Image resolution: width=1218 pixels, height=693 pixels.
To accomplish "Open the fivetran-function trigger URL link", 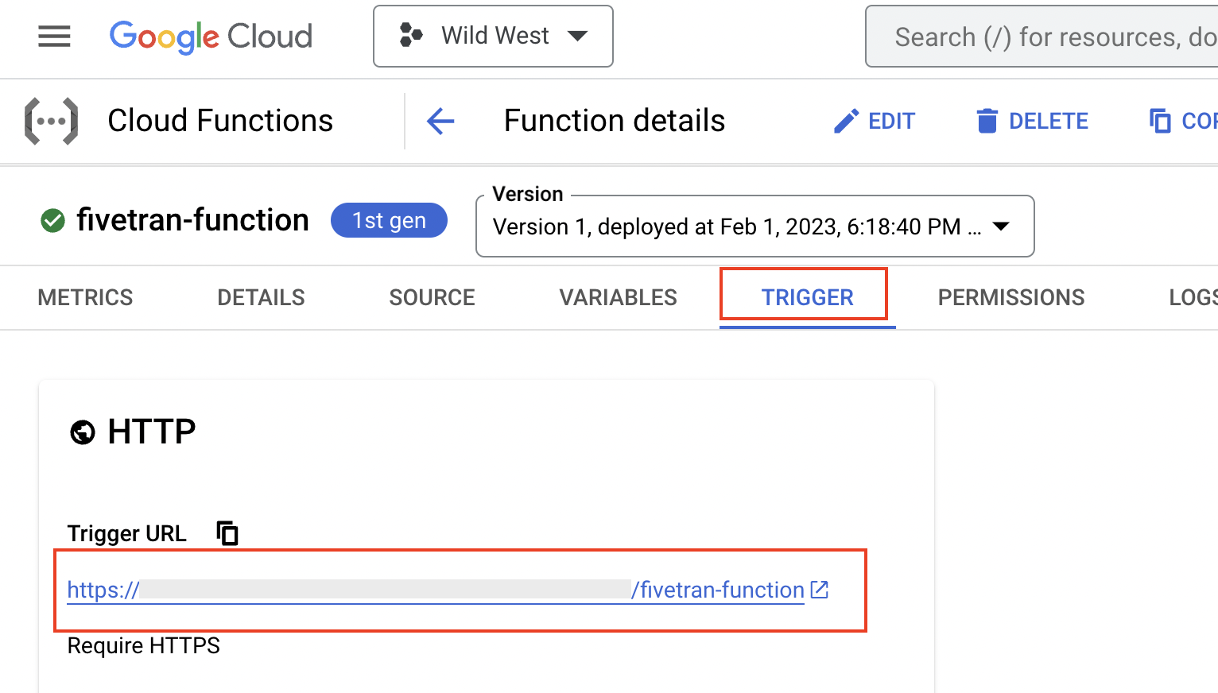I will [x=436, y=590].
